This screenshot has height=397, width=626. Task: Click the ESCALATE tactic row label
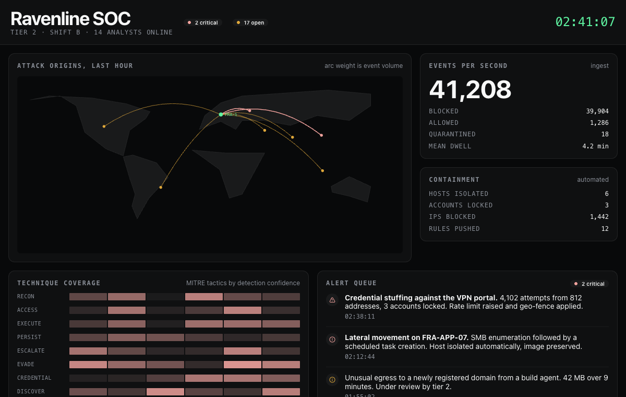[31, 351]
